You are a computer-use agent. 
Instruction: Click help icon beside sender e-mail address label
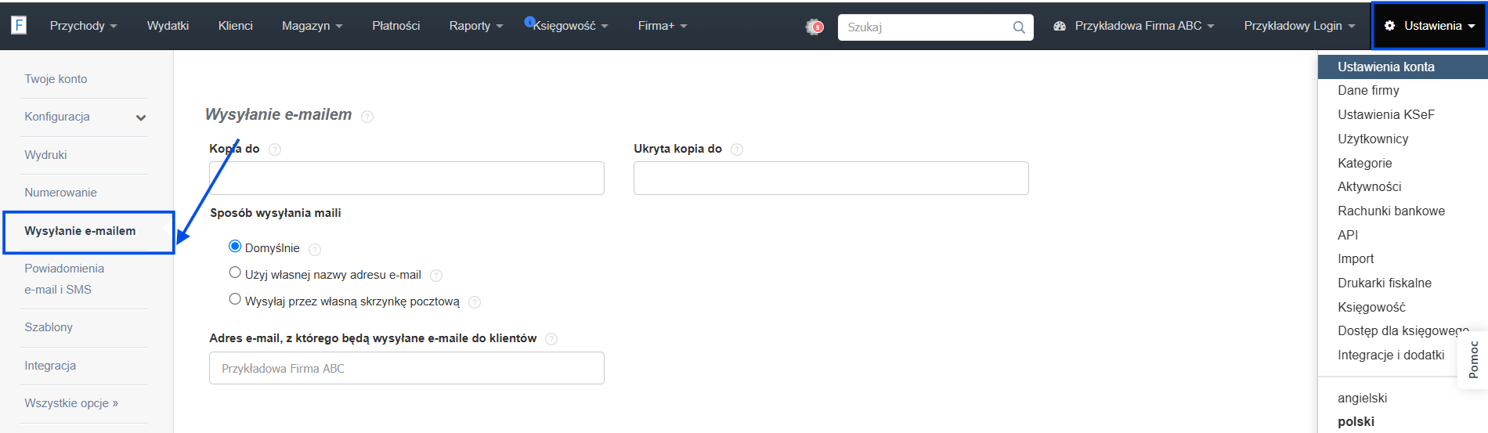[551, 339]
